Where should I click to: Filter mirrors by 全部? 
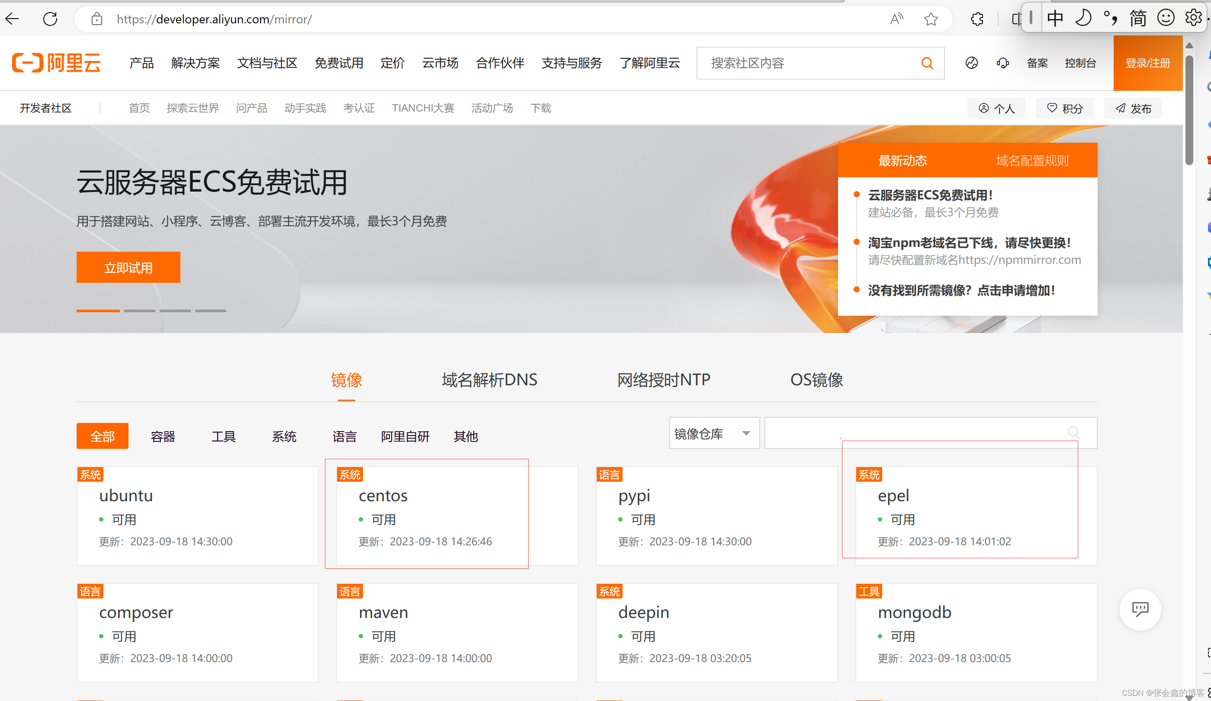click(103, 436)
